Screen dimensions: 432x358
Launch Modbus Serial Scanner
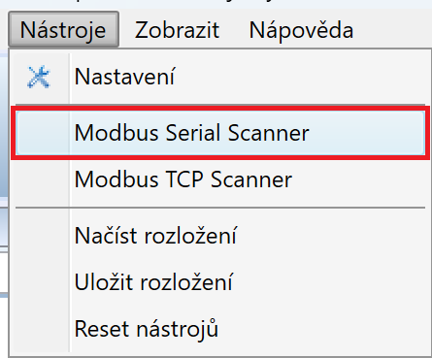(220, 133)
